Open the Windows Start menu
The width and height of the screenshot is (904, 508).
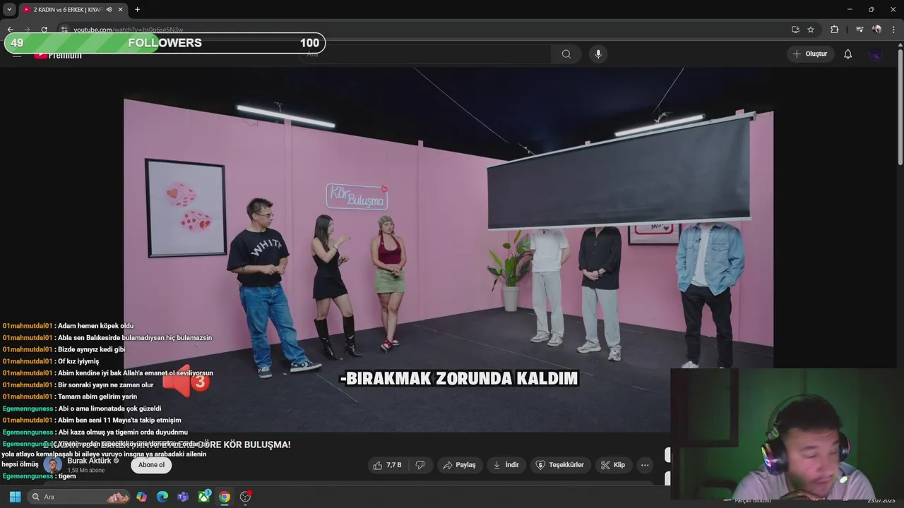(15, 497)
